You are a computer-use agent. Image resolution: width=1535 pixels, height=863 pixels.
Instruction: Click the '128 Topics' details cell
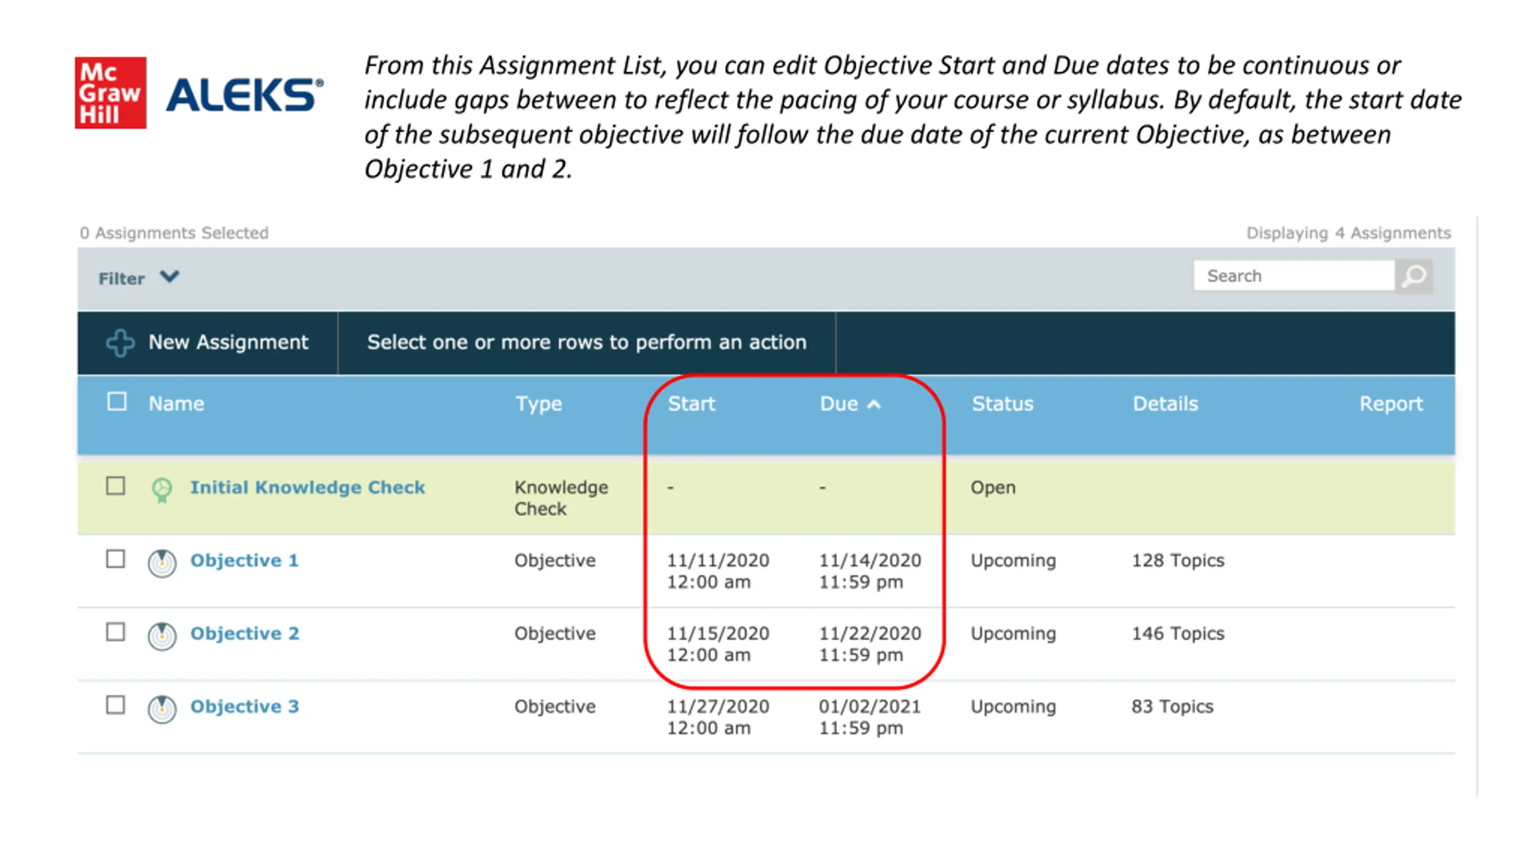(1178, 561)
